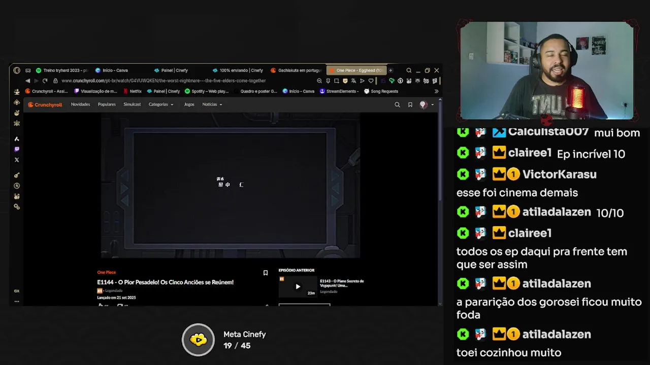The image size is (650, 365).
Task: Expand the Categorias dropdown
Action: tap(161, 104)
